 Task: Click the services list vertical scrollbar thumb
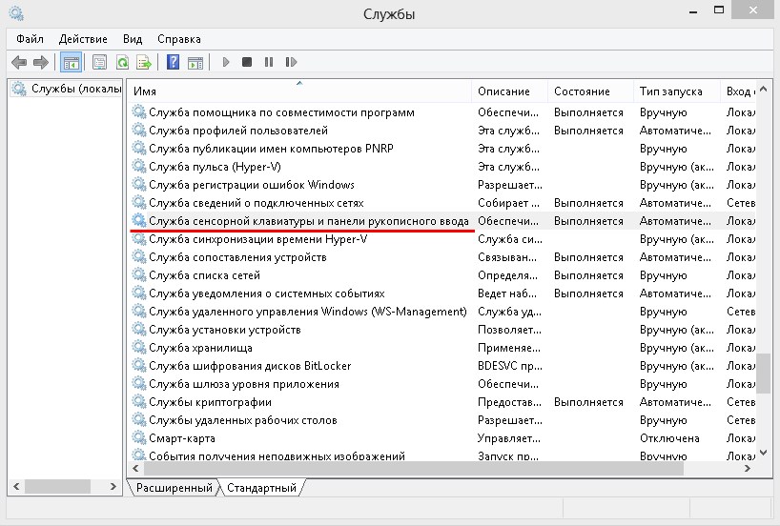(x=764, y=374)
